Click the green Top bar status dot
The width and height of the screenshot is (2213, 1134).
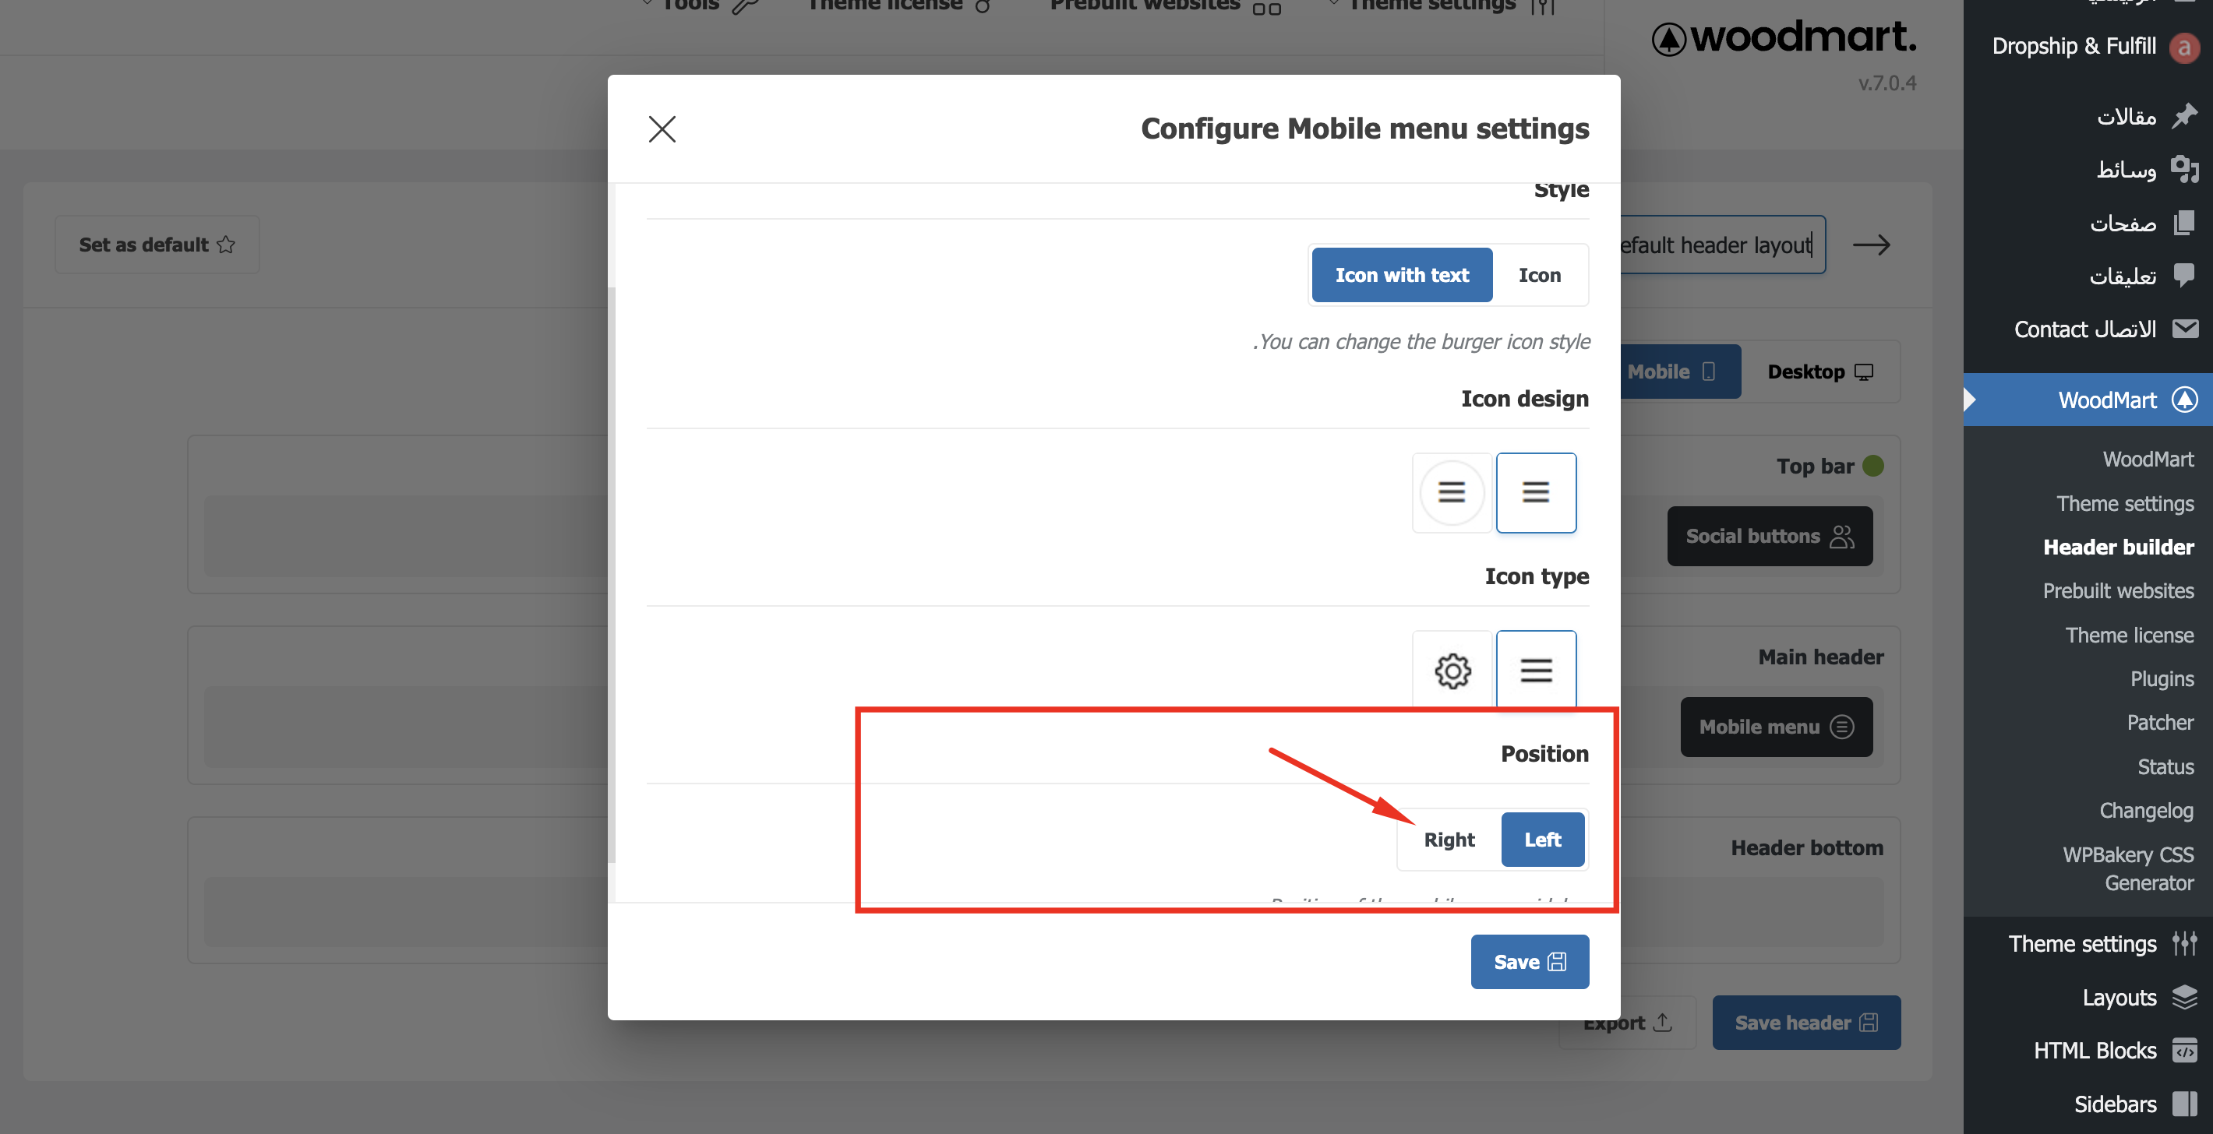[1872, 465]
